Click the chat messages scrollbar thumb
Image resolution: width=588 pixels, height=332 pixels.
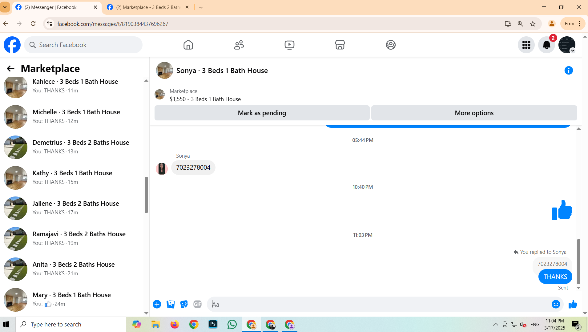578,261
